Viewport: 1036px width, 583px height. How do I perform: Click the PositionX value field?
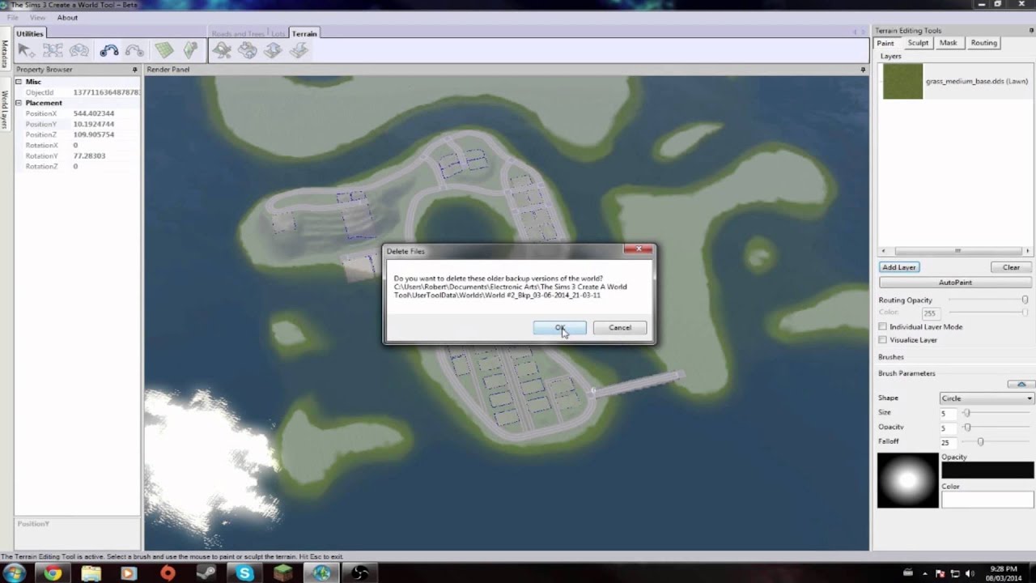coord(105,113)
